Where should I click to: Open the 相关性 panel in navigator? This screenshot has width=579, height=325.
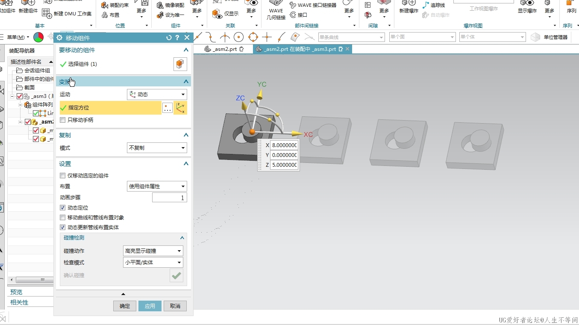coord(19,302)
